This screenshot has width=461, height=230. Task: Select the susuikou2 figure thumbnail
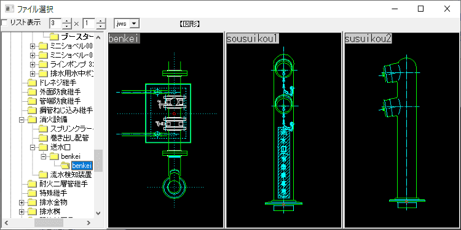pos(402,130)
